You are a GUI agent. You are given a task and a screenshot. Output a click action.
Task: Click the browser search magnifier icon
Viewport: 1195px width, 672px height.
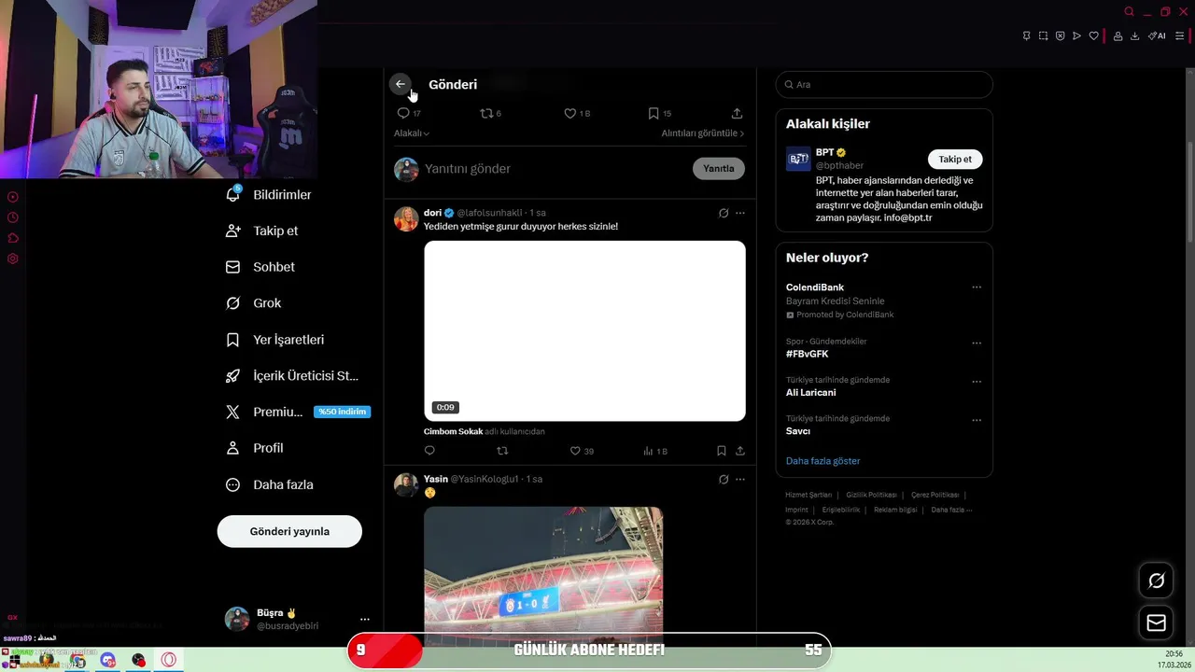(1129, 11)
